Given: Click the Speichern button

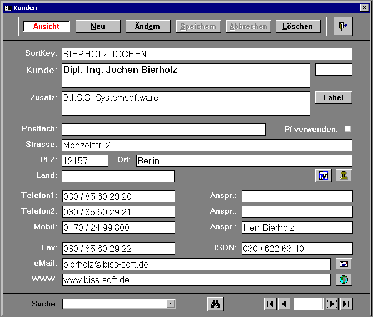Looking at the screenshot, I should click(198, 26).
